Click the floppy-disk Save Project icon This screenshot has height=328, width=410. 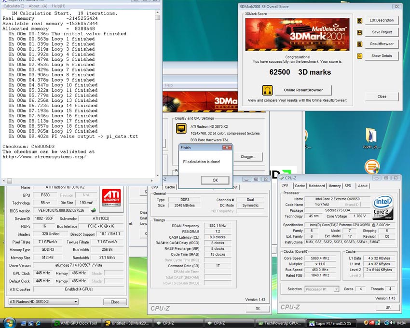[359, 32]
